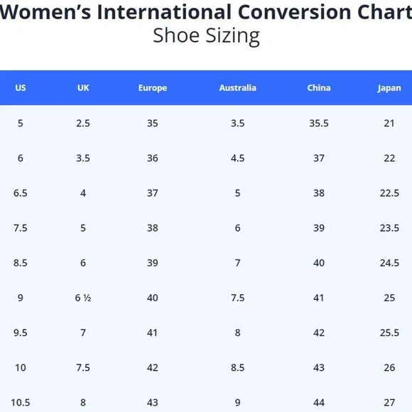The height and width of the screenshot is (412, 412).
Task: Select the Japan size 25.5 cell
Action: click(x=389, y=332)
